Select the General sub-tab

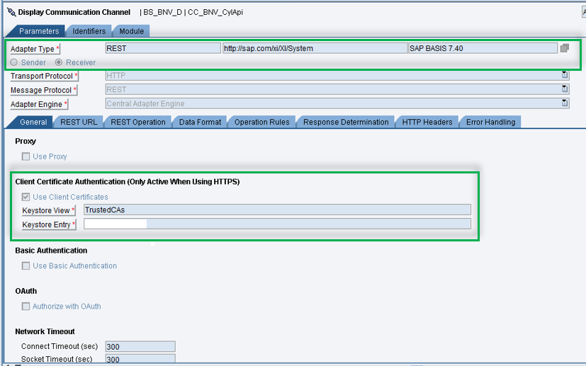click(33, 122)
